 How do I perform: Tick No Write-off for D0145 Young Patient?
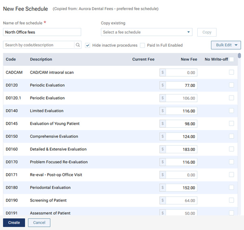231,124
